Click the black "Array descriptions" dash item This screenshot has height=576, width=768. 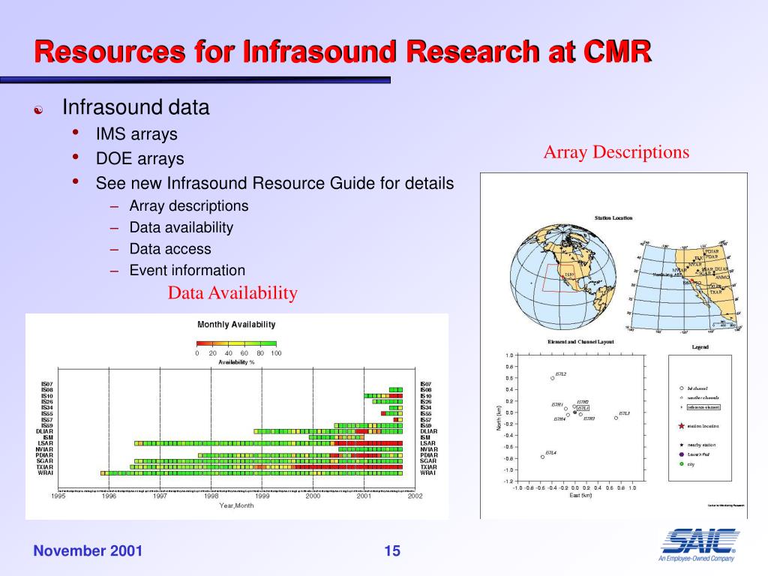(x=189, y=206)
